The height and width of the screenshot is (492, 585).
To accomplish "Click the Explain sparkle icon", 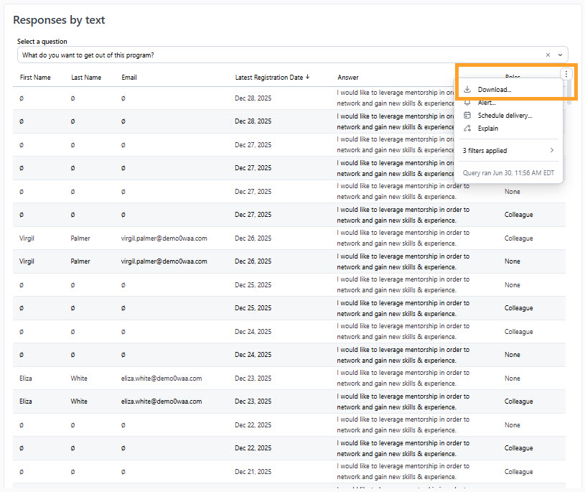I will (467, 129).
